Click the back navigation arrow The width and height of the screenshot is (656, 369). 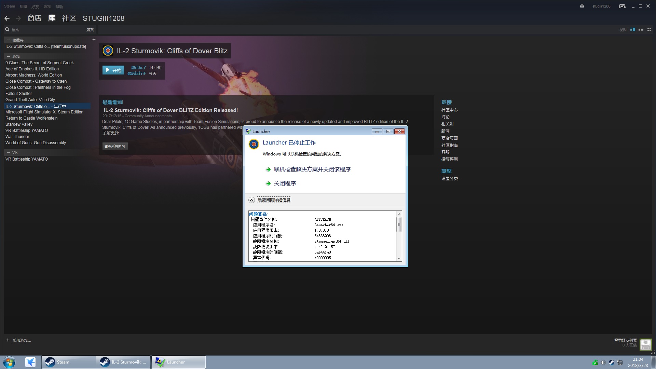coord(7,18)
